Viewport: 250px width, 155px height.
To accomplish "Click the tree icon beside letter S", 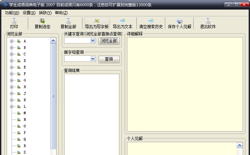I will pyautogui.click(x=19, y=152).
